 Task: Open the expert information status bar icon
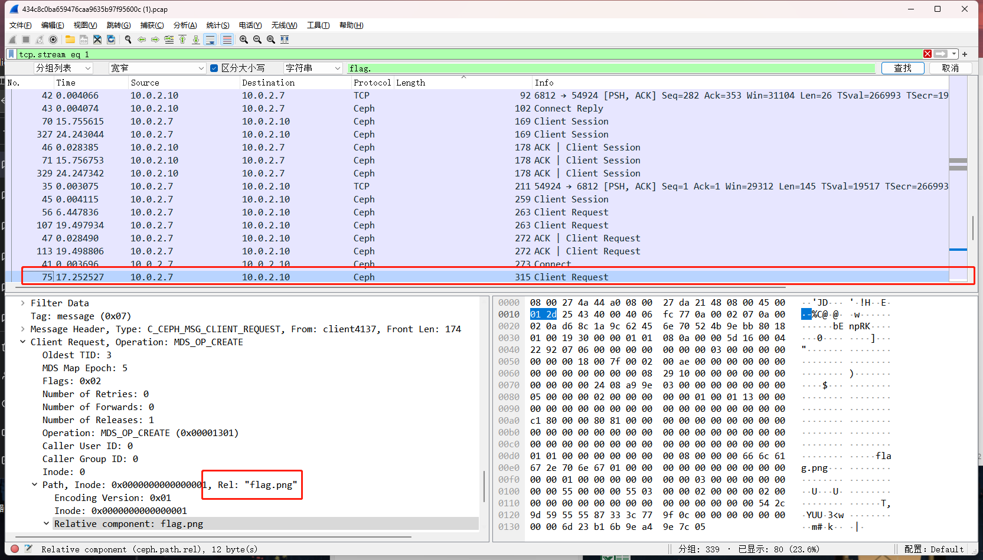(x=15, y=549)
